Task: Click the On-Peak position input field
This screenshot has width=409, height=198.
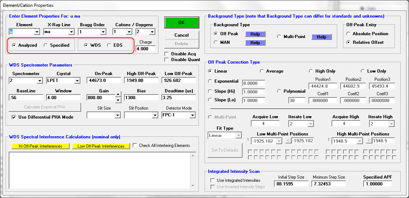Action: coord(103,80)
